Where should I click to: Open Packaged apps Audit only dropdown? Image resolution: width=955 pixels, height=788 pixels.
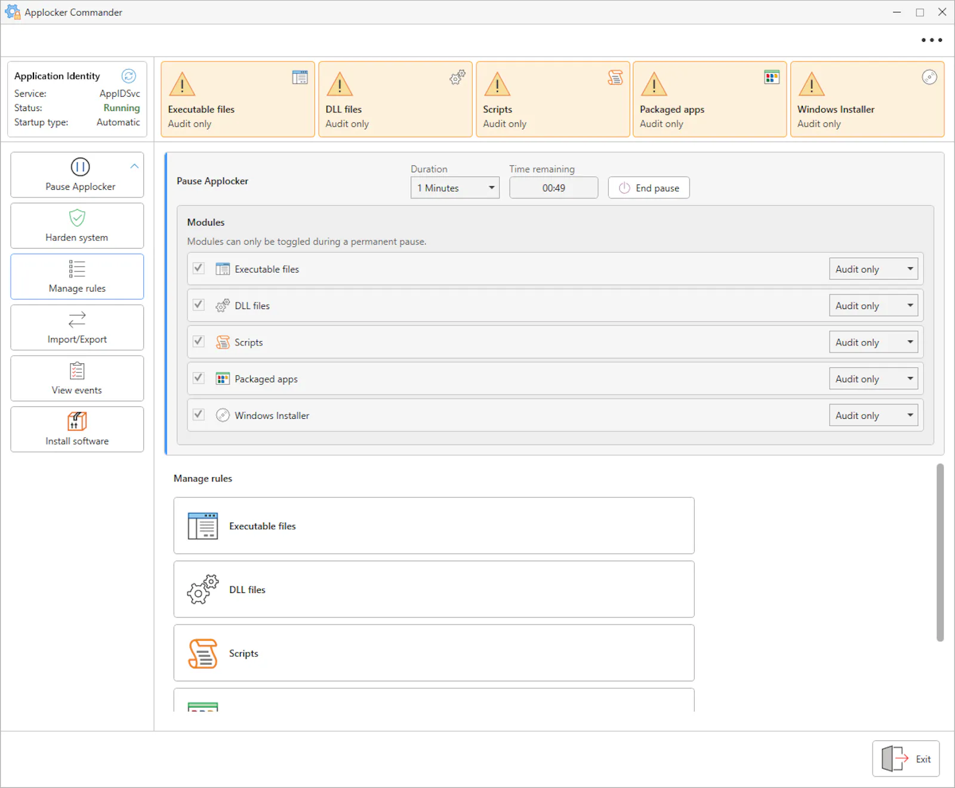[x=873, y=379]
